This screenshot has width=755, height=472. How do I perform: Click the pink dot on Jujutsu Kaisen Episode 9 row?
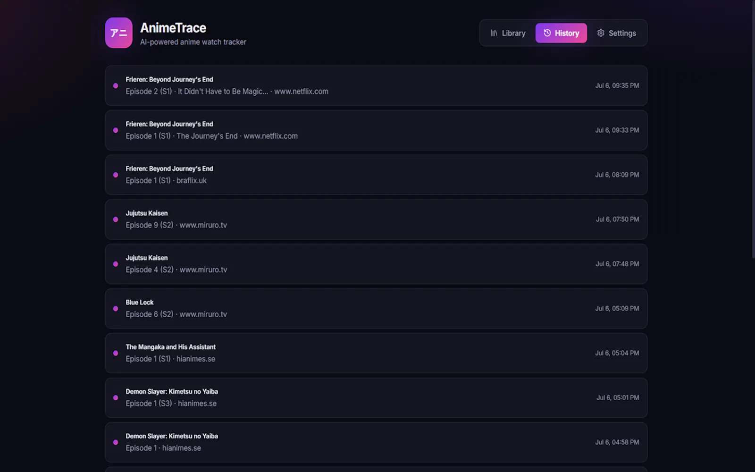pos(116,219)
